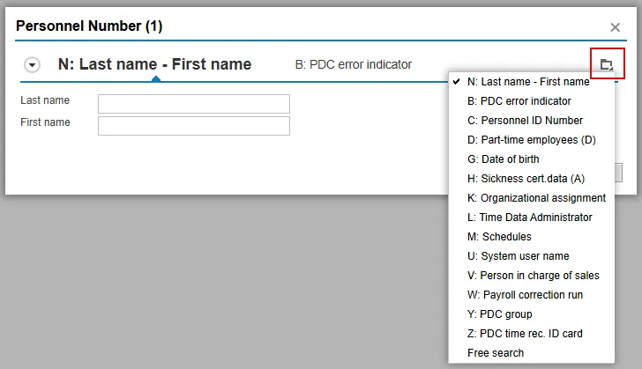The width and height of the screenshot is (642, 369).
Task: Choose V: Person in charge of sales
Action: [x=533, y=276]
